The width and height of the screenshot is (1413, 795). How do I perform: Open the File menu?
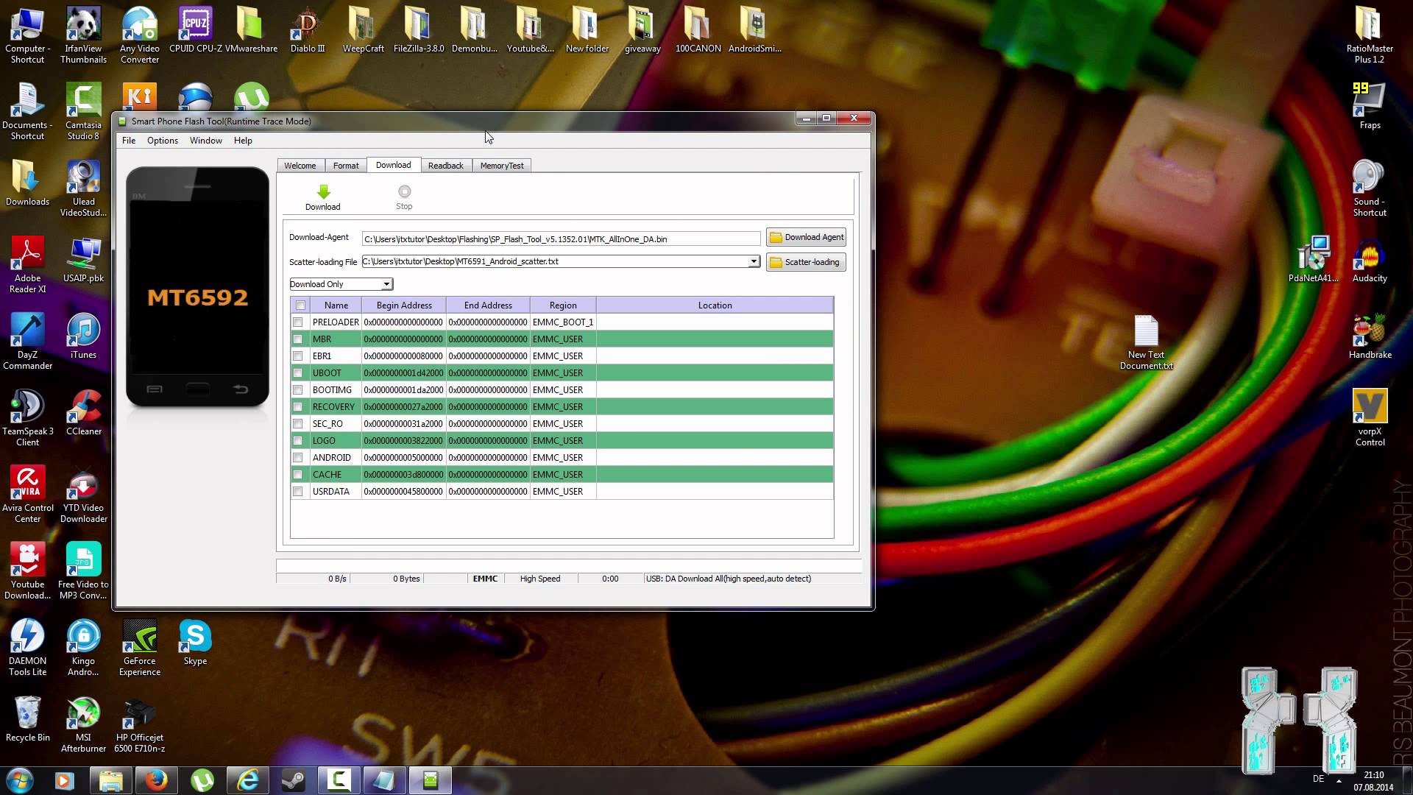[x=129, y=141]
